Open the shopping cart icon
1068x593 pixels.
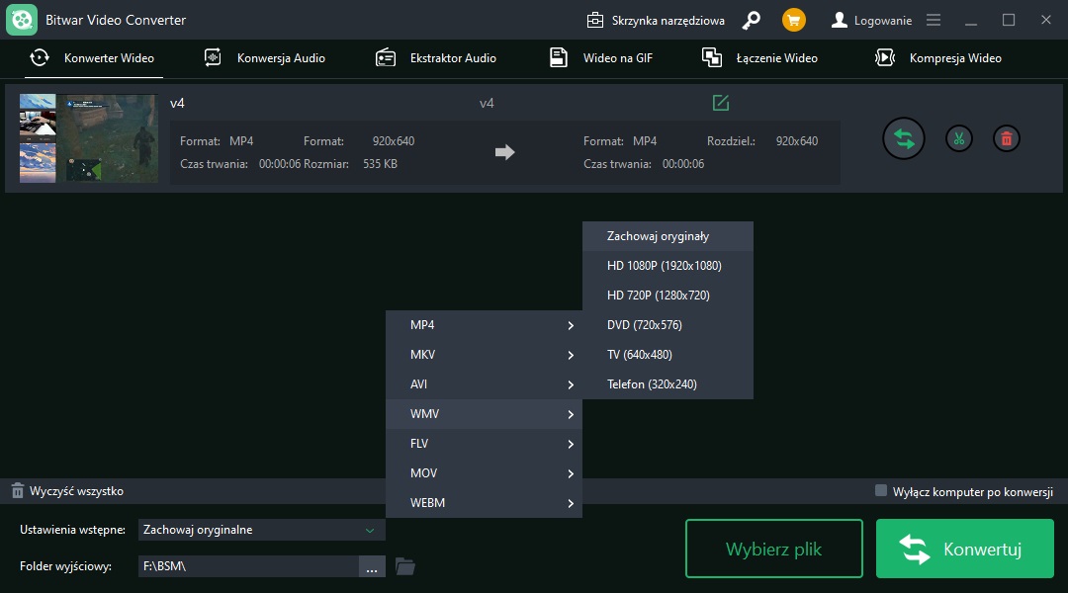tap(793, 20)
